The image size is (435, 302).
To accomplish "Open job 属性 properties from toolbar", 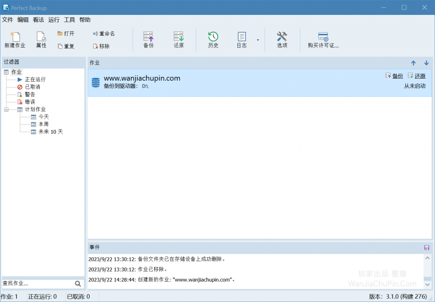I will click(41, 40).
